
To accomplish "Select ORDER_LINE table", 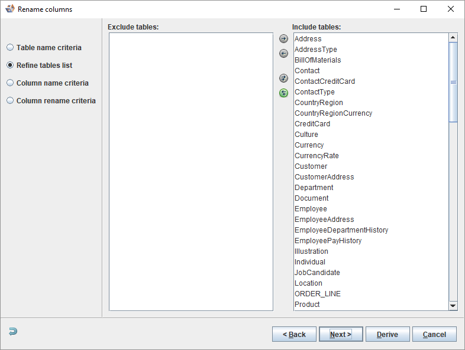I will pos(371,294).
